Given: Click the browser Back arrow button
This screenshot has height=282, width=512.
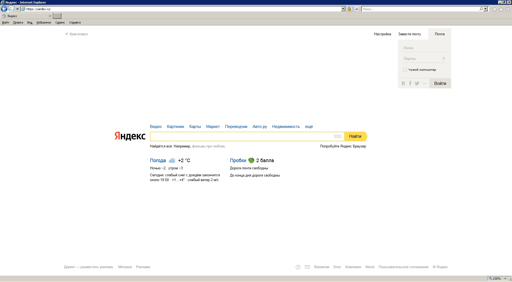Looking at the screenshot, I should point(4,9).
